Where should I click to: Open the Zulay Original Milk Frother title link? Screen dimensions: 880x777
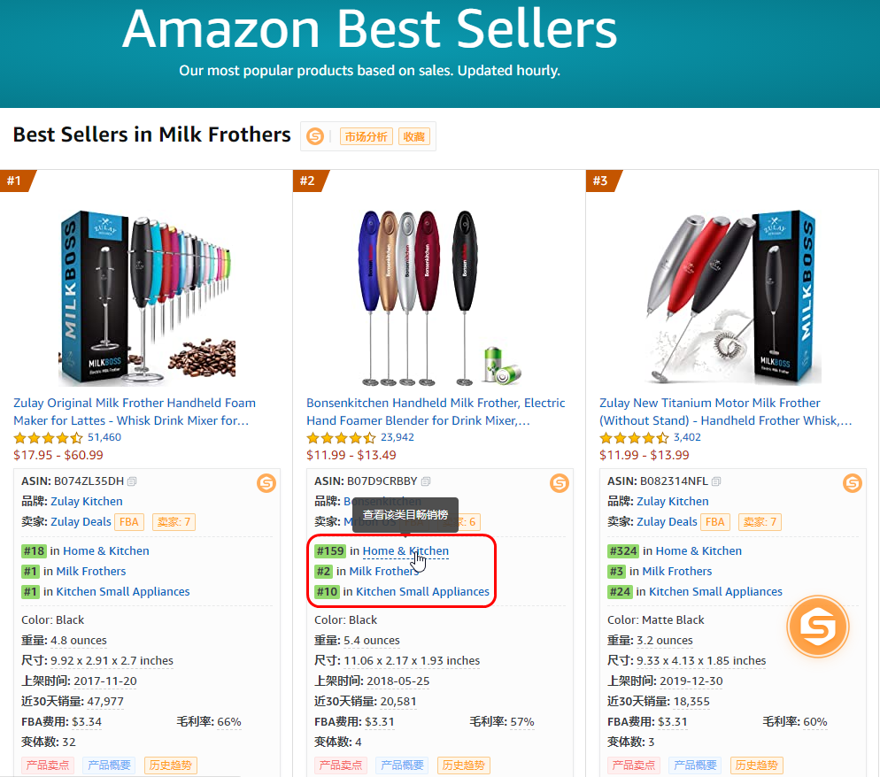(x=135, y=412)
